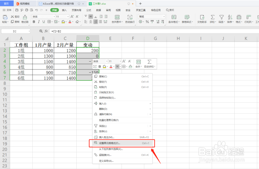Viewport: 259px width, 169px height.
Task: Choose Format Cells (设置单元格格式) in context menu
Action: tap(122, 143)
